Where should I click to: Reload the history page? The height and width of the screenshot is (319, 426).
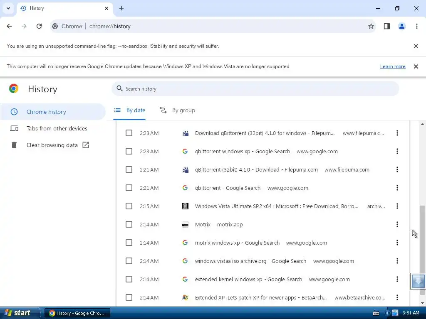click(x=39, y=26)
